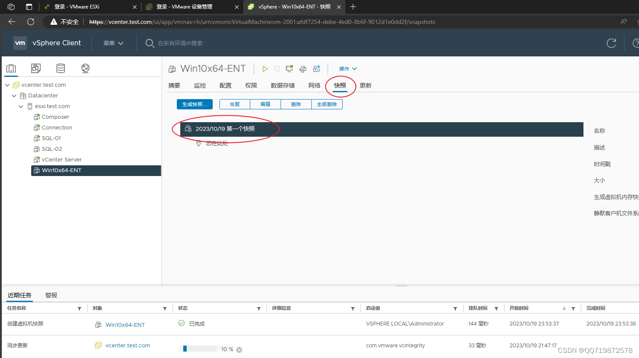This screenshot has width=639, height=358.
Task: Show the 警报 alarms tab
Action: pos(51,295)
